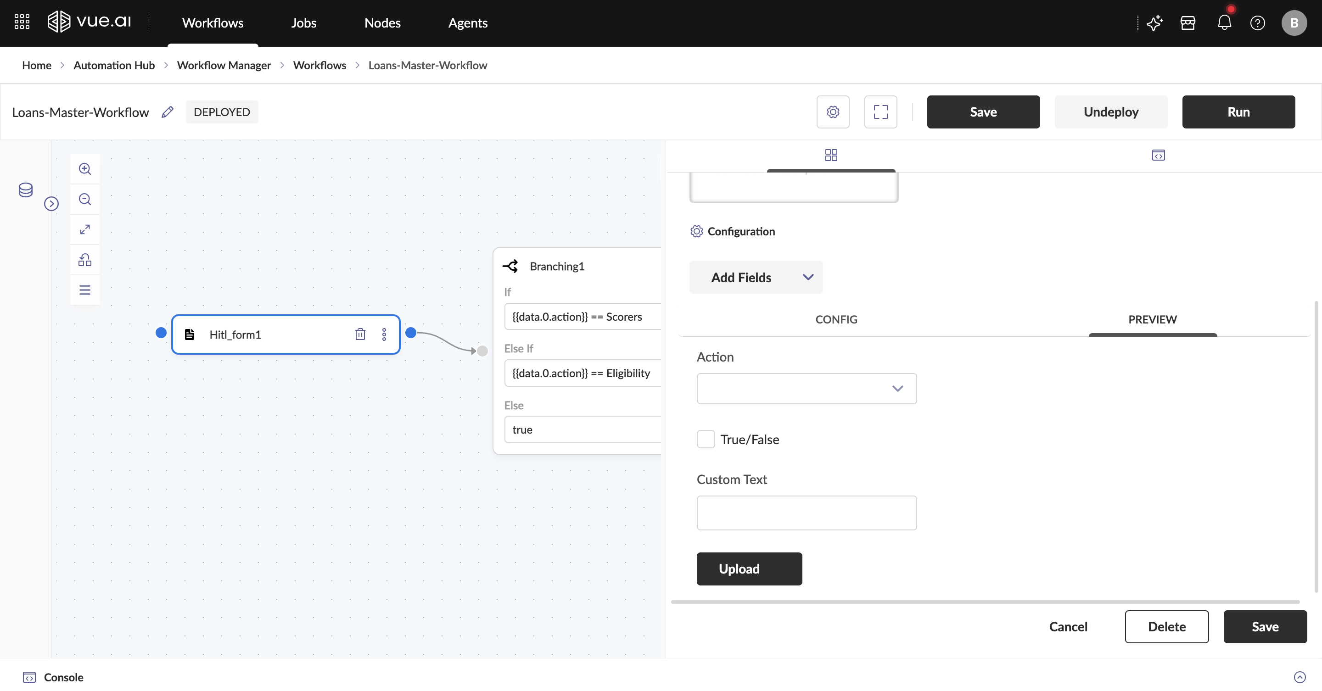Open the Action dropdown
The height and width of the screenshot is (691, 1322).
click(x=806, y=388)
